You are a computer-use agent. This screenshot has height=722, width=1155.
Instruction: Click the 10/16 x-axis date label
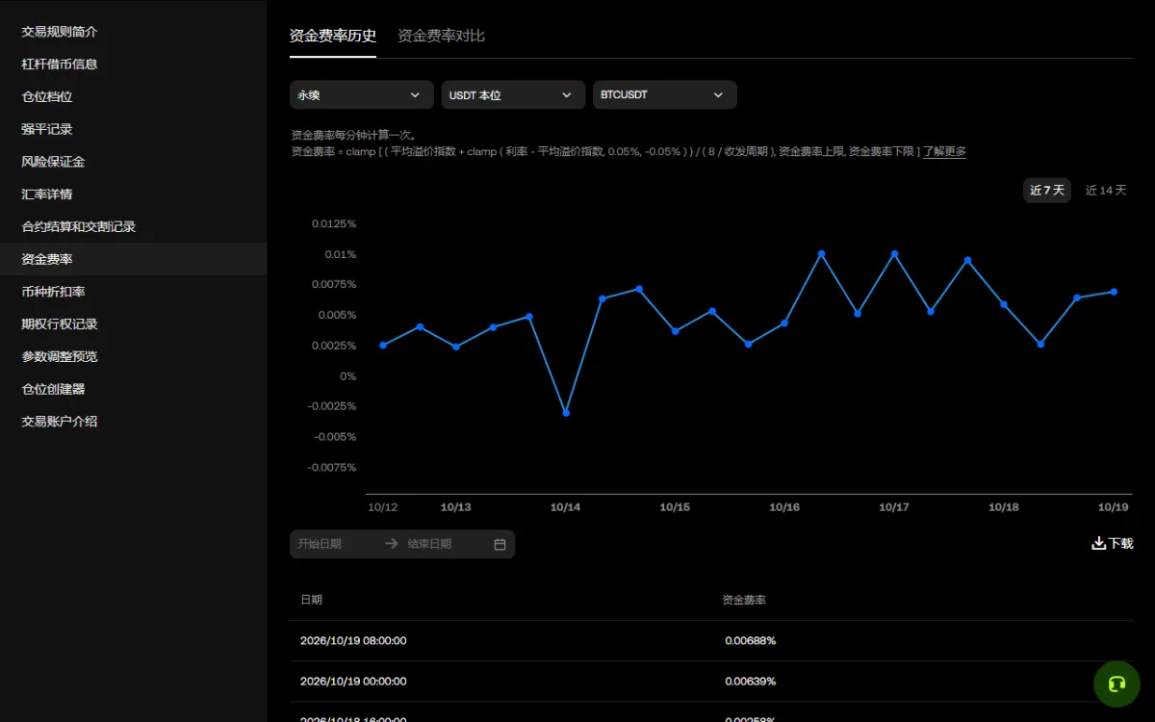[784, 507]
